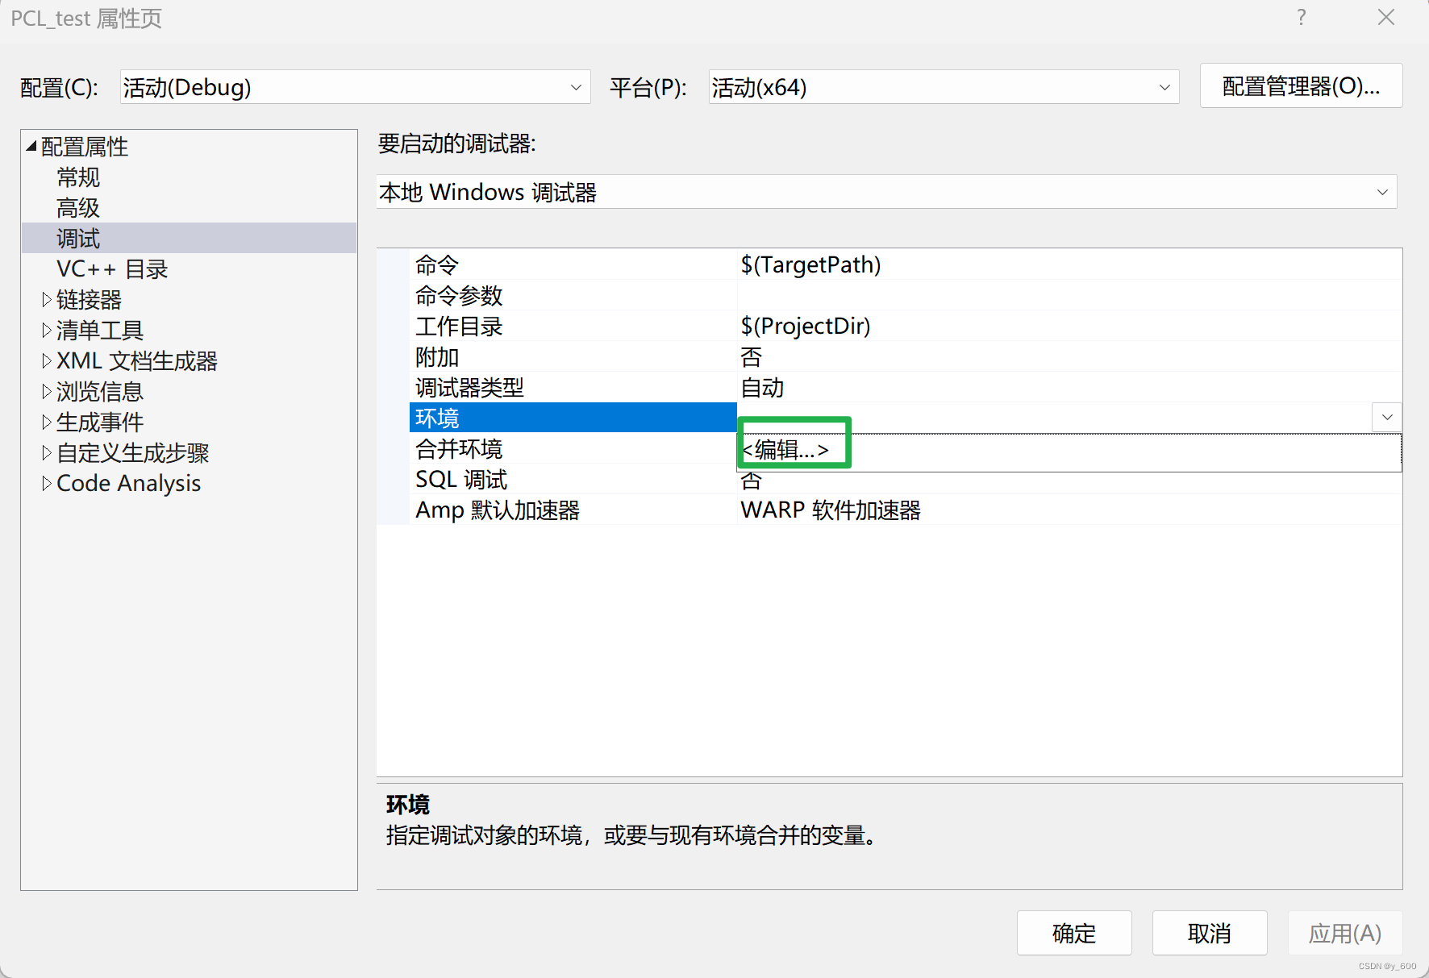
Task: Open 配置管理器(O)... dialog
Action: (x=1301, y=85)
